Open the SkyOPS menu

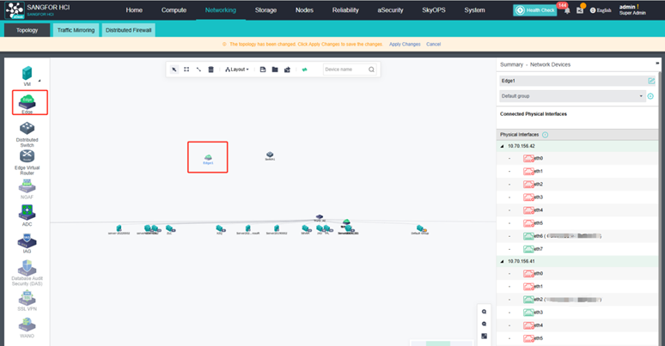pos(433,10)
